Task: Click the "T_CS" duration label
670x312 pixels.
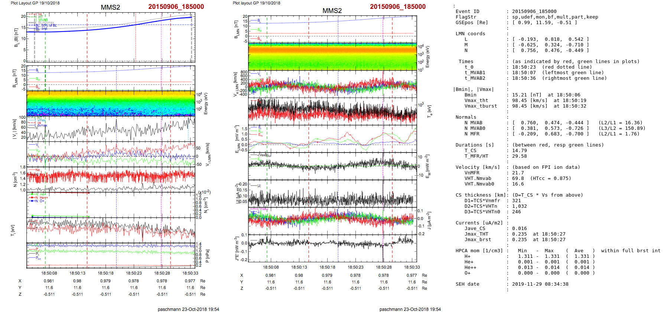Action: (470, 151)
